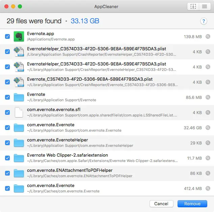Click the green Evernote elephant app icon

point(19,36)
